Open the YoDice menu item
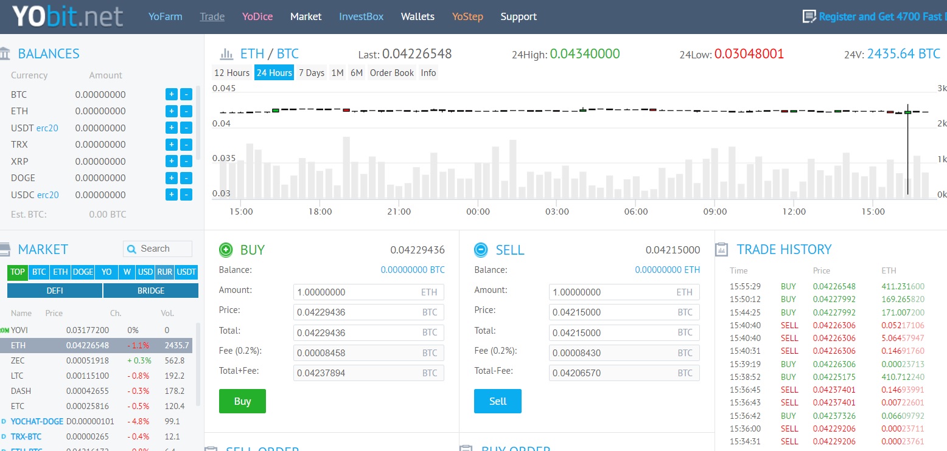The width and height of the screenshot is (947, 451). (257, 16)
